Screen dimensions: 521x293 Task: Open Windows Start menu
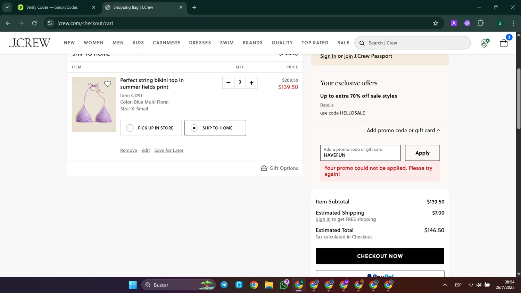click(133, 285)
